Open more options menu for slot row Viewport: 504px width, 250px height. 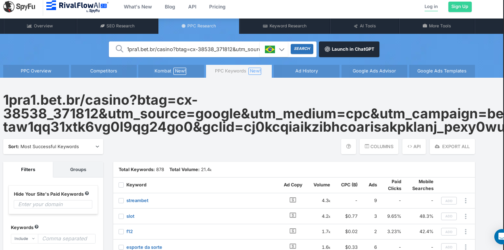click(466, 216)
